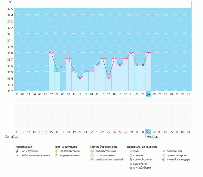The image size is (203, 177).
Task: Click the highlighted date 01 of Ноябрь
Action: (148, 132)
